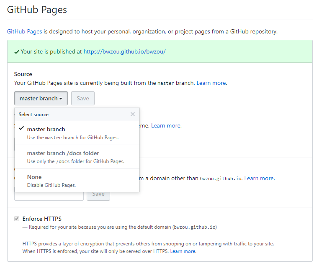Viewport: 319px width, 268px height.
Task: Click the Select source popup header
Action: click(33, 115)
